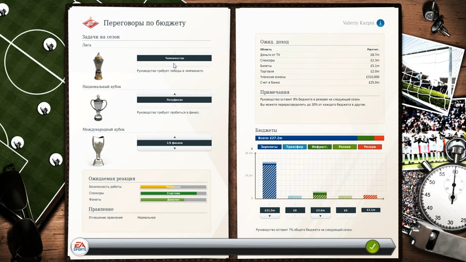Raise national cup goal with up arrow

click(x=174, y=94)
